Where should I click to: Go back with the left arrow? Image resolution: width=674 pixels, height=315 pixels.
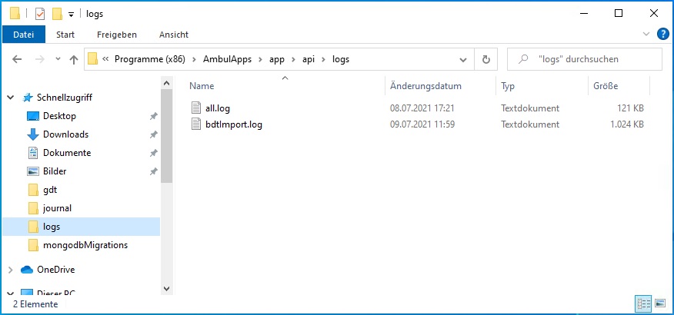click(x=17, y=59)
